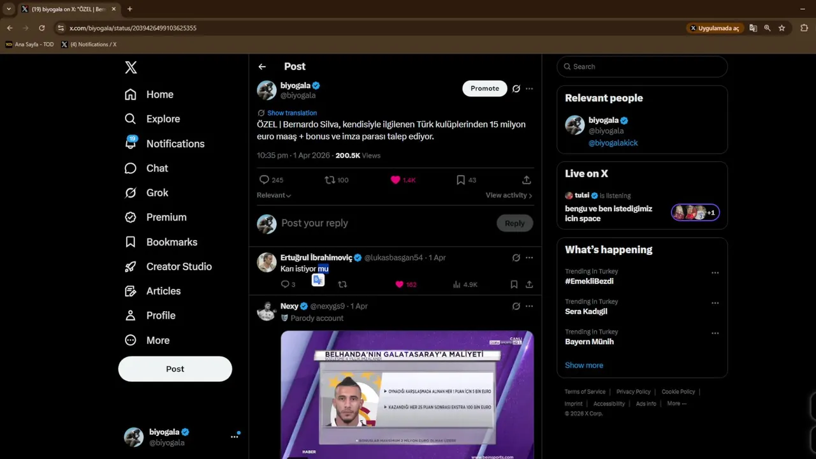Screen dimensions: 816x459
Task: Open Bookmarks from the sidebar
Action: pyautogui.click(x=161, y=242)
